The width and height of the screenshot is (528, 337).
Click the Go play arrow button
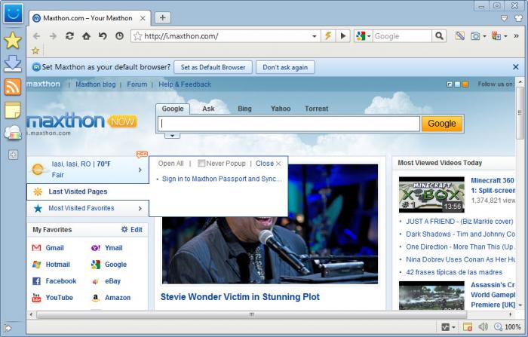[342, 36]
